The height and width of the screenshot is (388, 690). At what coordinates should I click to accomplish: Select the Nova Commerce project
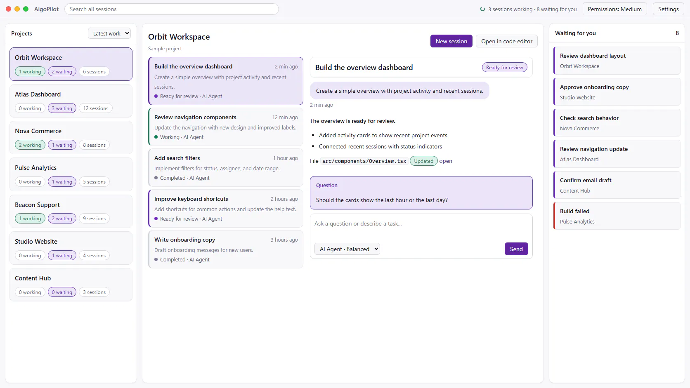pos(71,138)
